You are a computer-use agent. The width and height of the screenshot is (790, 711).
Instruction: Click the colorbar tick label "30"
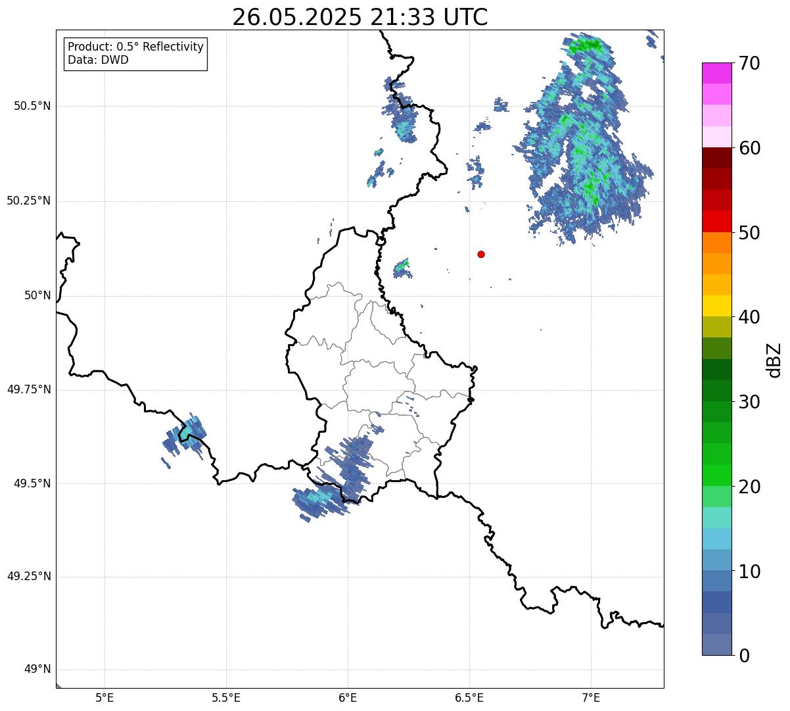[749, 402]
